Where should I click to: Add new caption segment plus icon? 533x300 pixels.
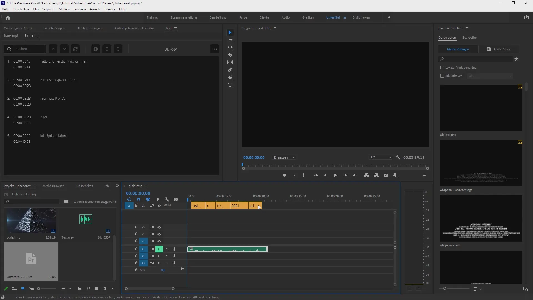pos(95,49)
